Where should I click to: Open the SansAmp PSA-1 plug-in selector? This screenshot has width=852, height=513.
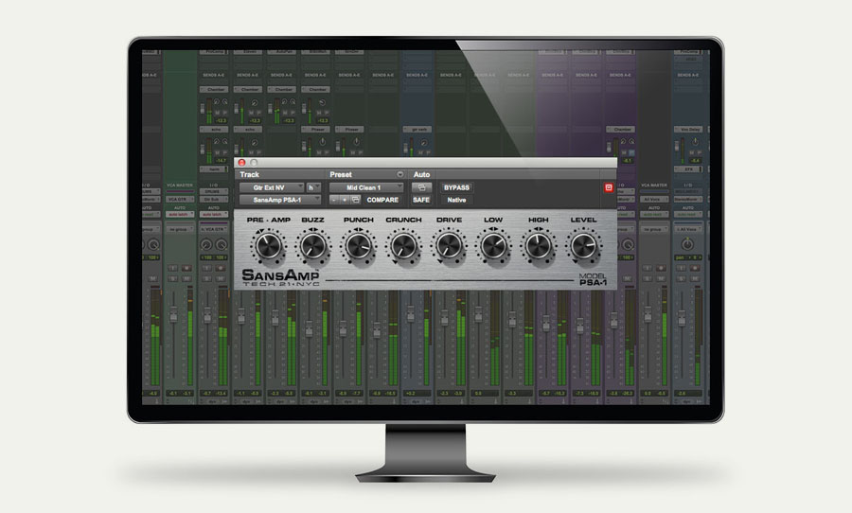point(280,200)
